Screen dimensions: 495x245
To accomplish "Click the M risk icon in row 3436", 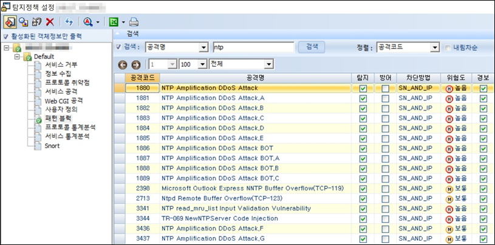I will (x=449, y=229).
